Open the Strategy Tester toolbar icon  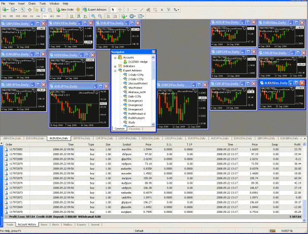point(50,10)
